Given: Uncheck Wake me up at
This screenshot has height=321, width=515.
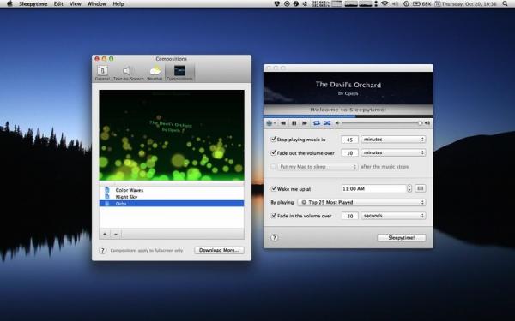Looking at the screenshot, I should pyautogui.click(x=273, y=188).
